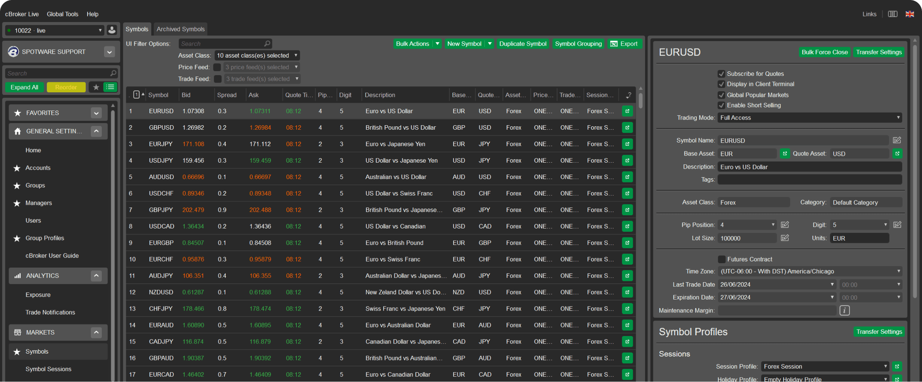Image resolution: width=922 pixels, height=382 pixels.
Task: Open the table column settings icon
Action: [628, 95]
